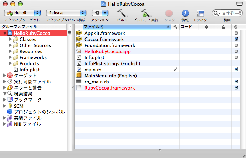Image resolution: width=246 pixels, height=158 pixels.
Task: Select the Cocoa.framework file name
Action: pyautogui.click(x=104, y=39)
